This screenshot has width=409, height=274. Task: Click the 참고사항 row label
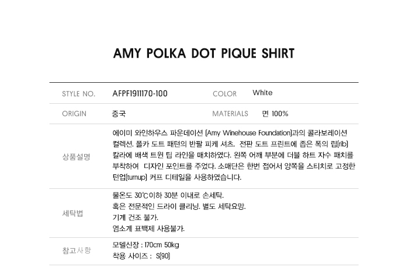coord(77,250)
